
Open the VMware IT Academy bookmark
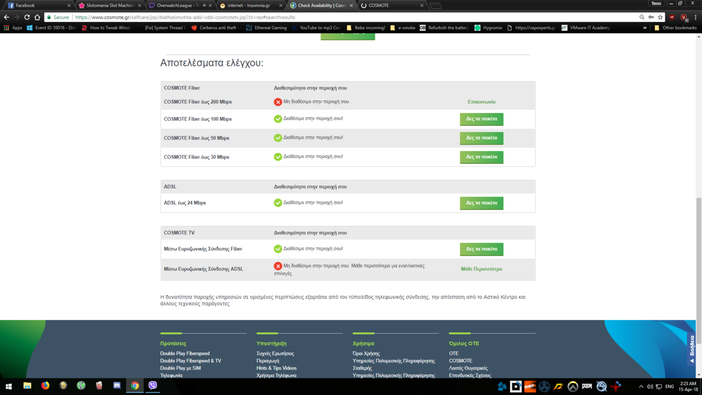point(586,27)
